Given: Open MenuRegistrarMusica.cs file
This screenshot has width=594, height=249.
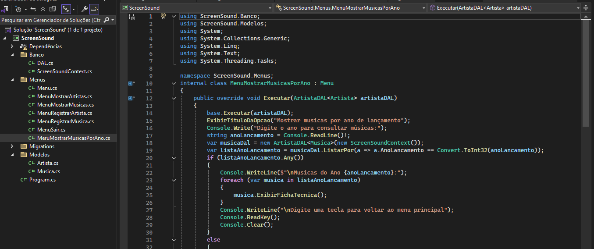Looking at the screenshot, I should click(65, 121).
